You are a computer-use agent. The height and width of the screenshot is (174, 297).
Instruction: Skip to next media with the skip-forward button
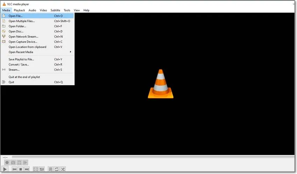click(x=27, y=169)
